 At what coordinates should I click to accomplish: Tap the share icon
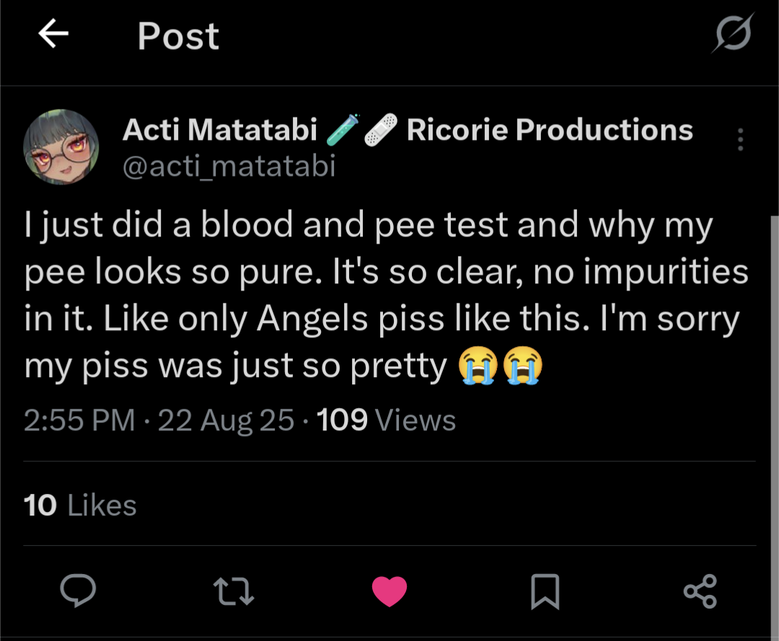700,591
